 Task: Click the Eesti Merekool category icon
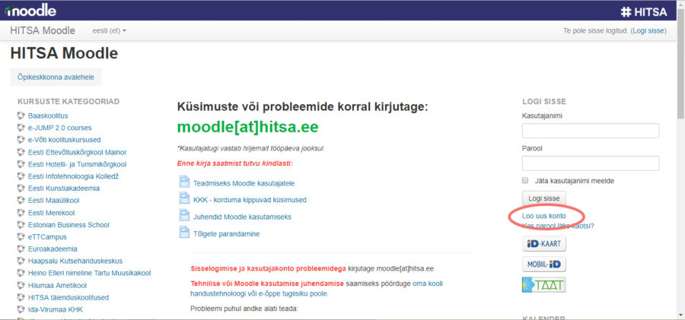click(x=21, y=213)
